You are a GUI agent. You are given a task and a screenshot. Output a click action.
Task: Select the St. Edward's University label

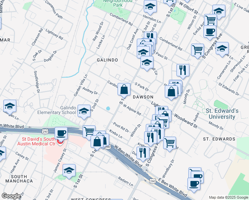click(x=222, y=114)
